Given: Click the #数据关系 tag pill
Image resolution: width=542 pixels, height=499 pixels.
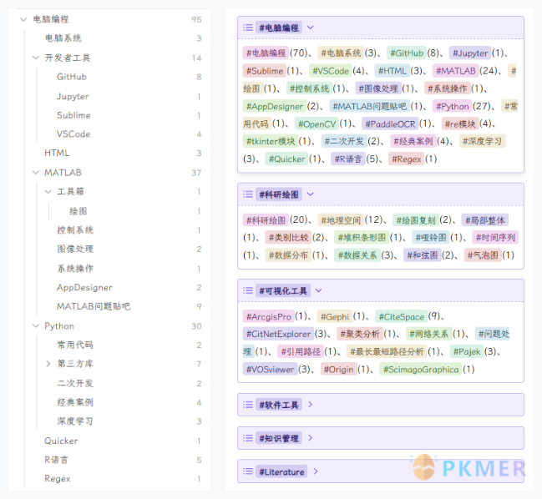Looking at the screenshot, I should pyautogui.click(x=357, y=255).
